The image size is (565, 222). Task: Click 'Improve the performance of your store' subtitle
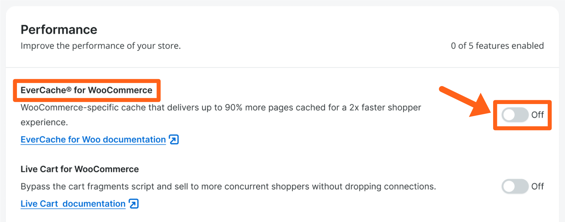[x=101, y=46]
